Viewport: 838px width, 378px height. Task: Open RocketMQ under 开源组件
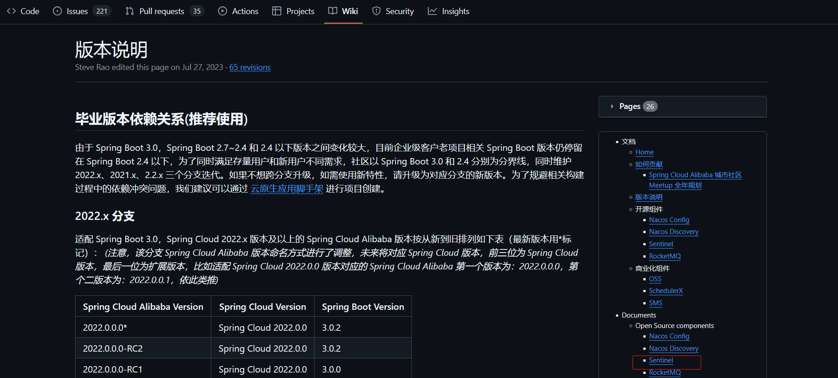(x=665, y=256)
